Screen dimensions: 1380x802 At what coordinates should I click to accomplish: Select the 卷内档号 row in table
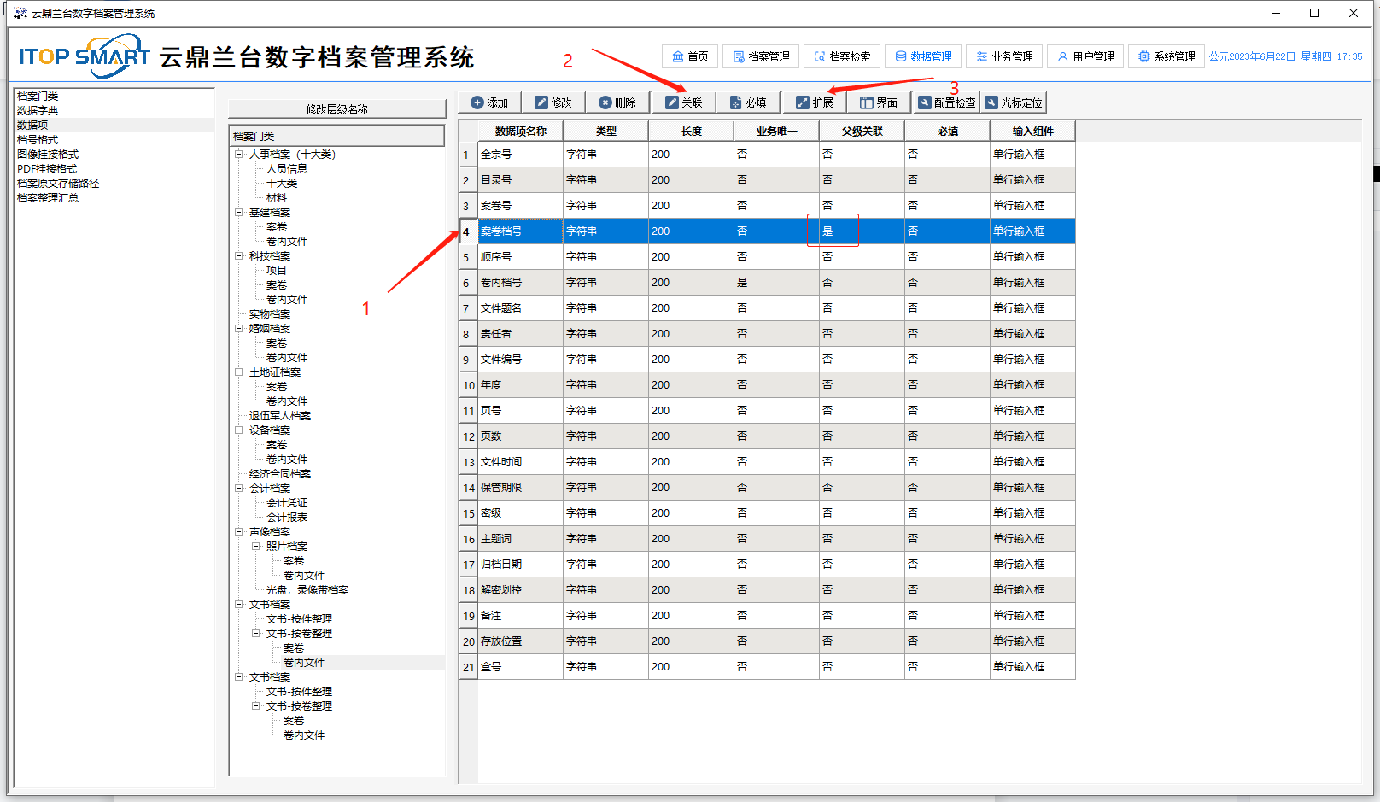pos(501,283)
